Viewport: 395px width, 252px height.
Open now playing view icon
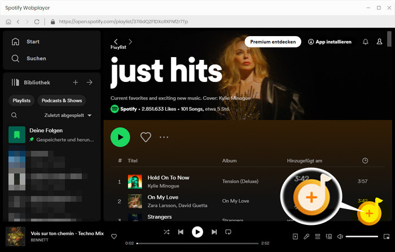pos(295,237)
